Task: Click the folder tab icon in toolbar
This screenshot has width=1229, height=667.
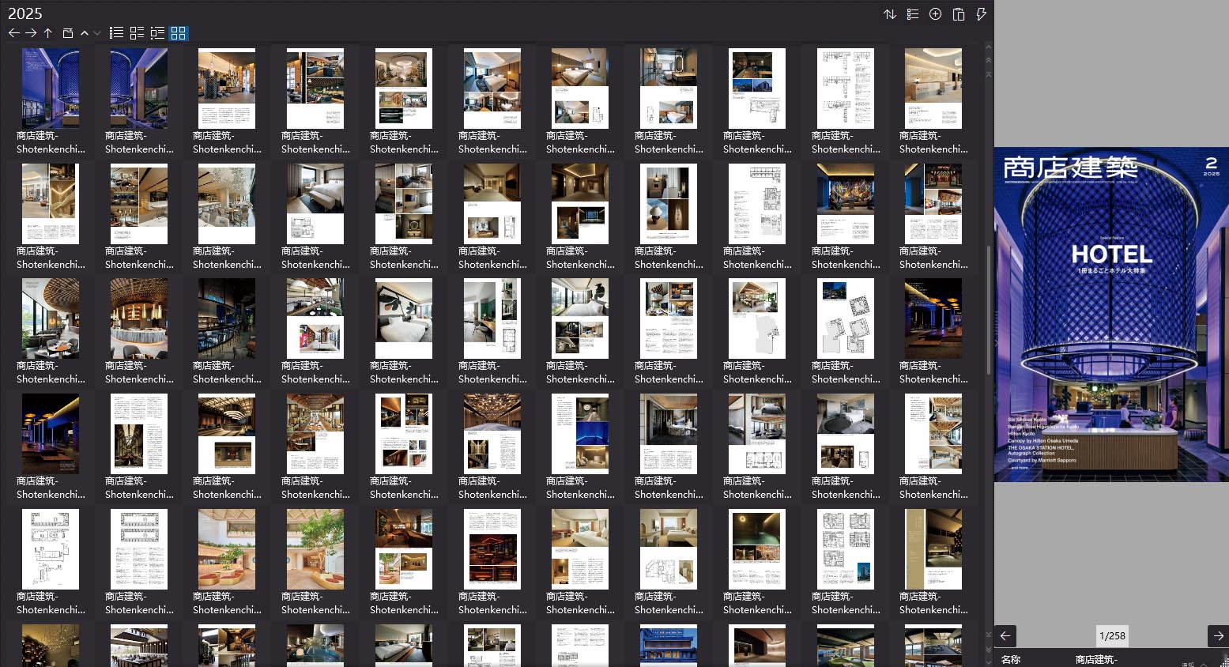Action: point(68,33)
